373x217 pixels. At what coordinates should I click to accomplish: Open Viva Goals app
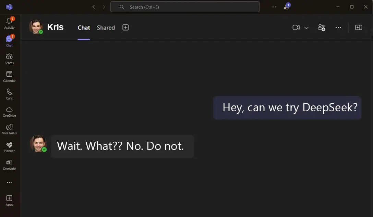(x=9, y=128)
